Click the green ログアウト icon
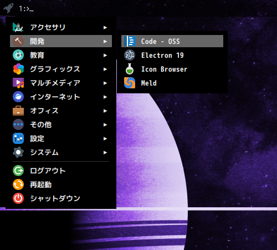Viewport: 277px width, 250px height. pos(18,171)
